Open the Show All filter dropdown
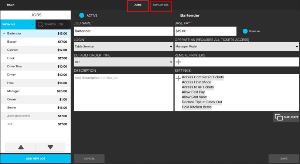Image resolution: width=300 pixels, height=164 pixels. 18,24
